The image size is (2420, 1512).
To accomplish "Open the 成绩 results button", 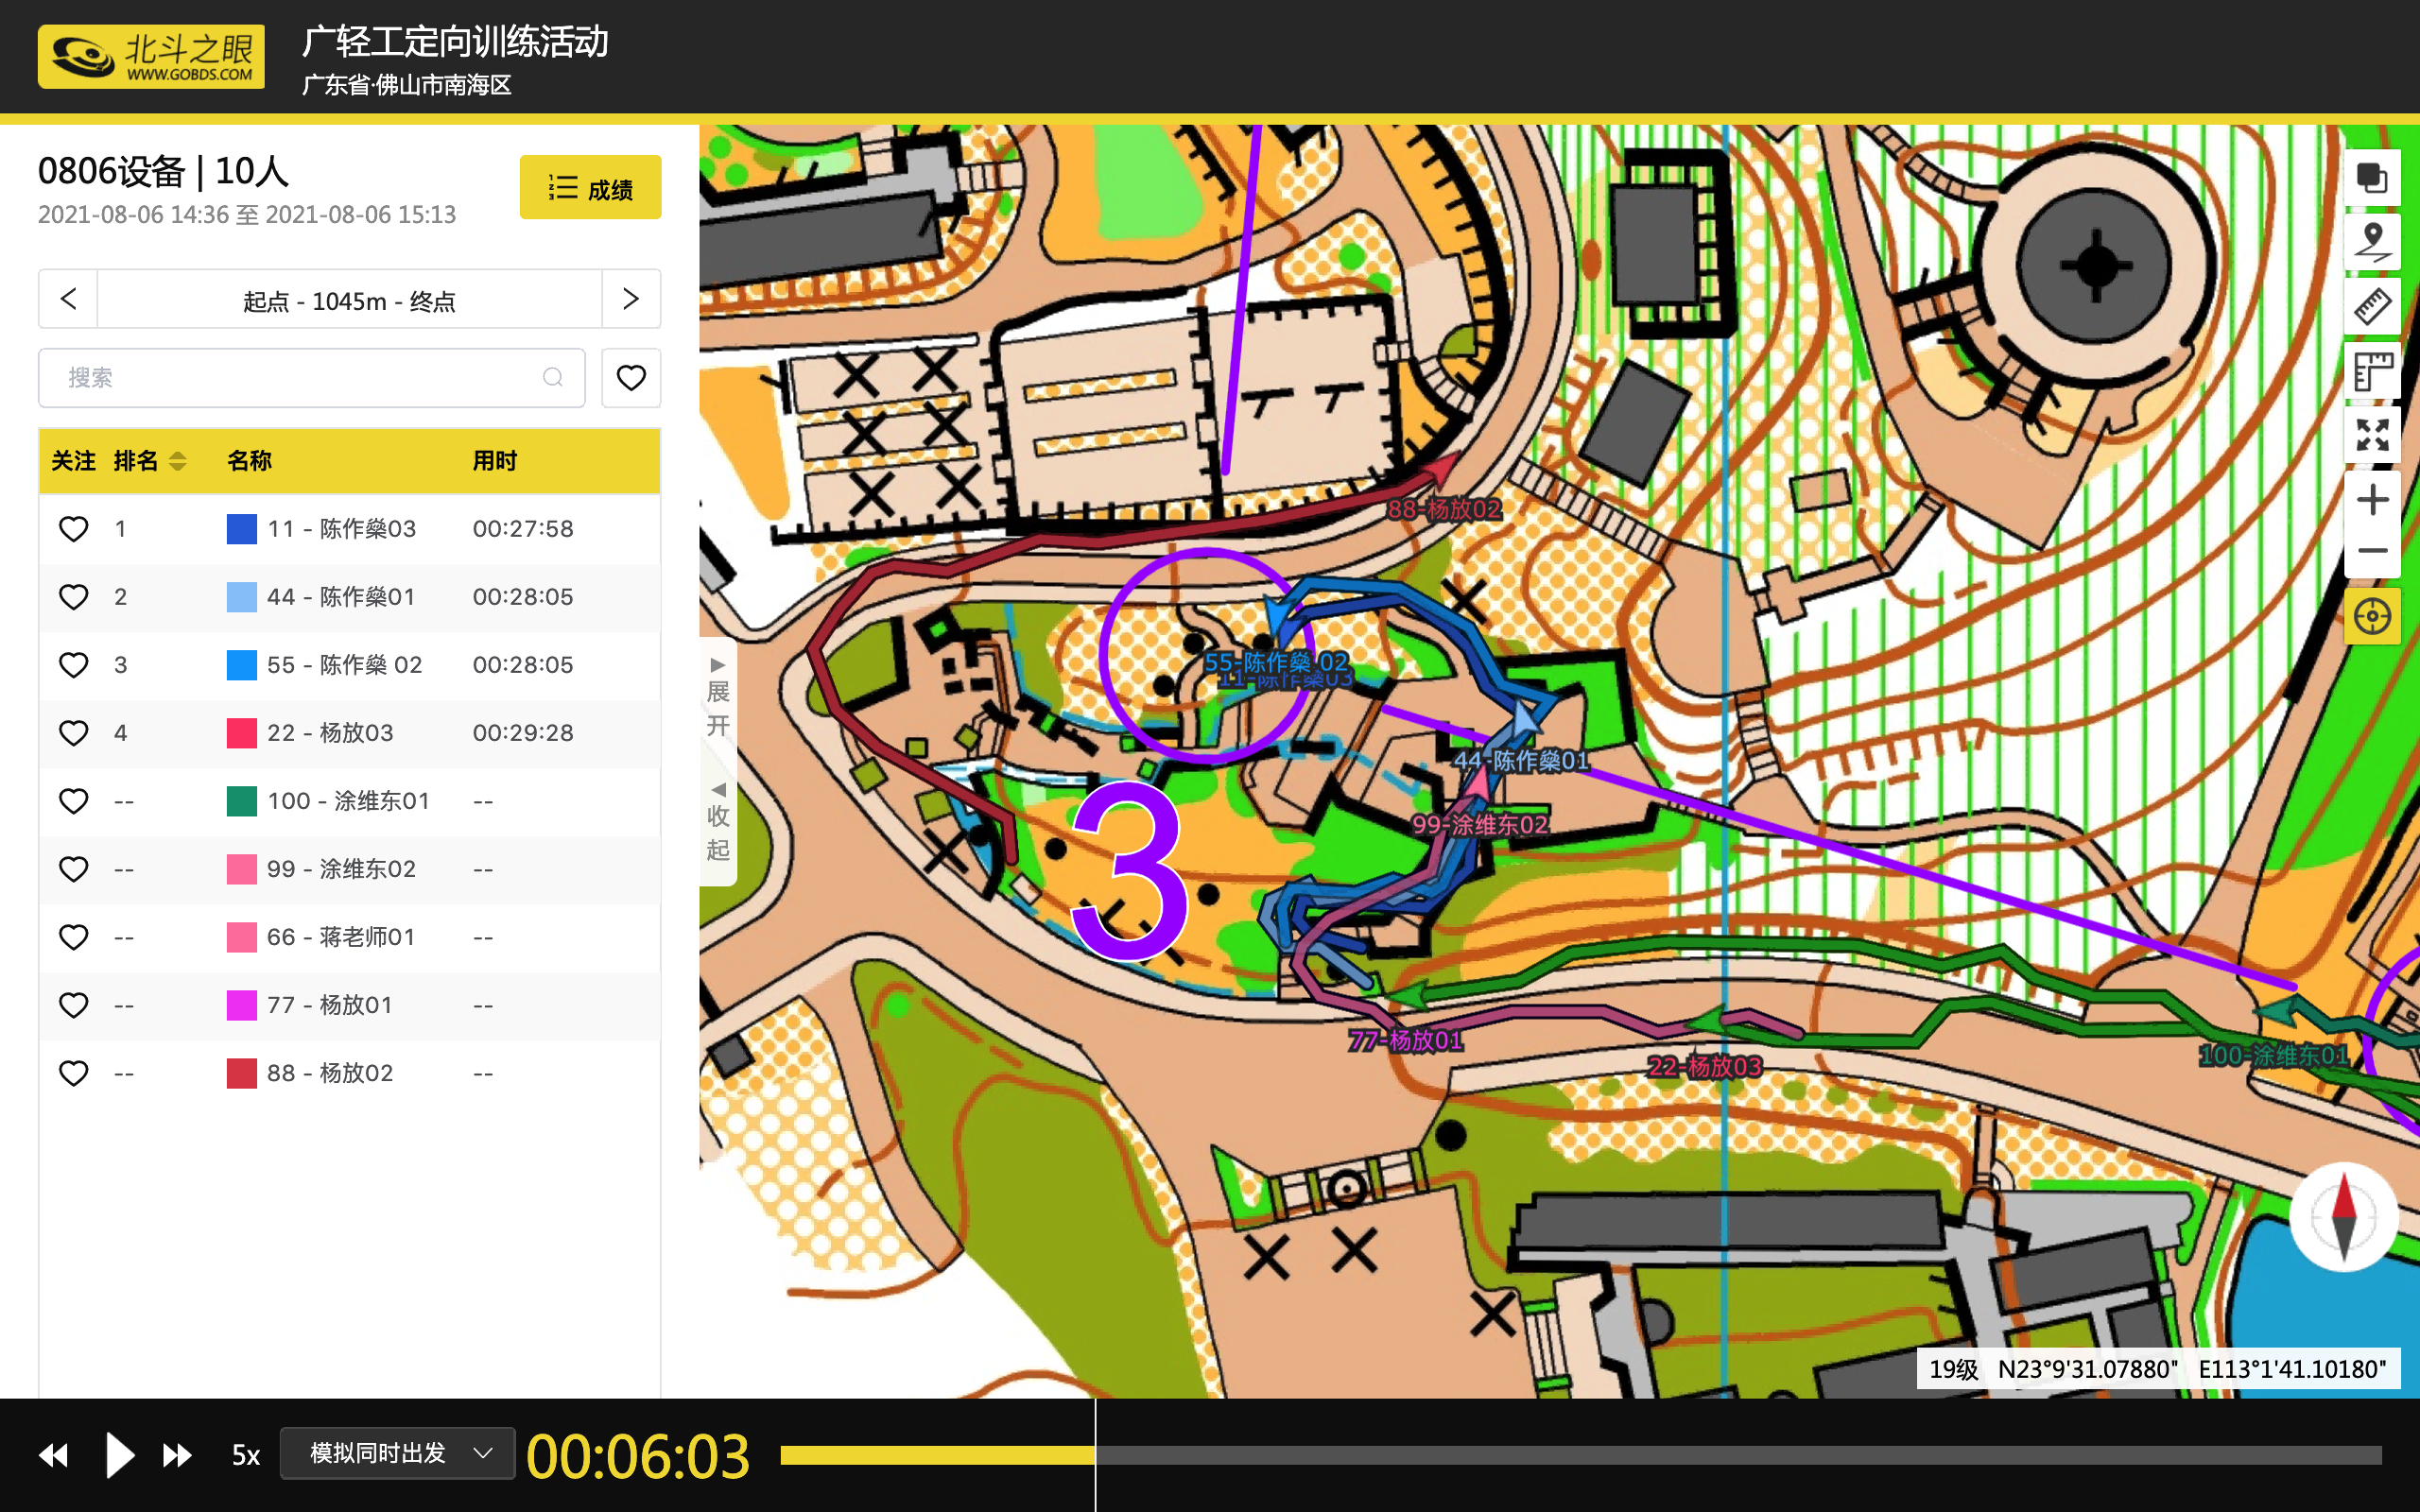I will click(x=590, y=188).
